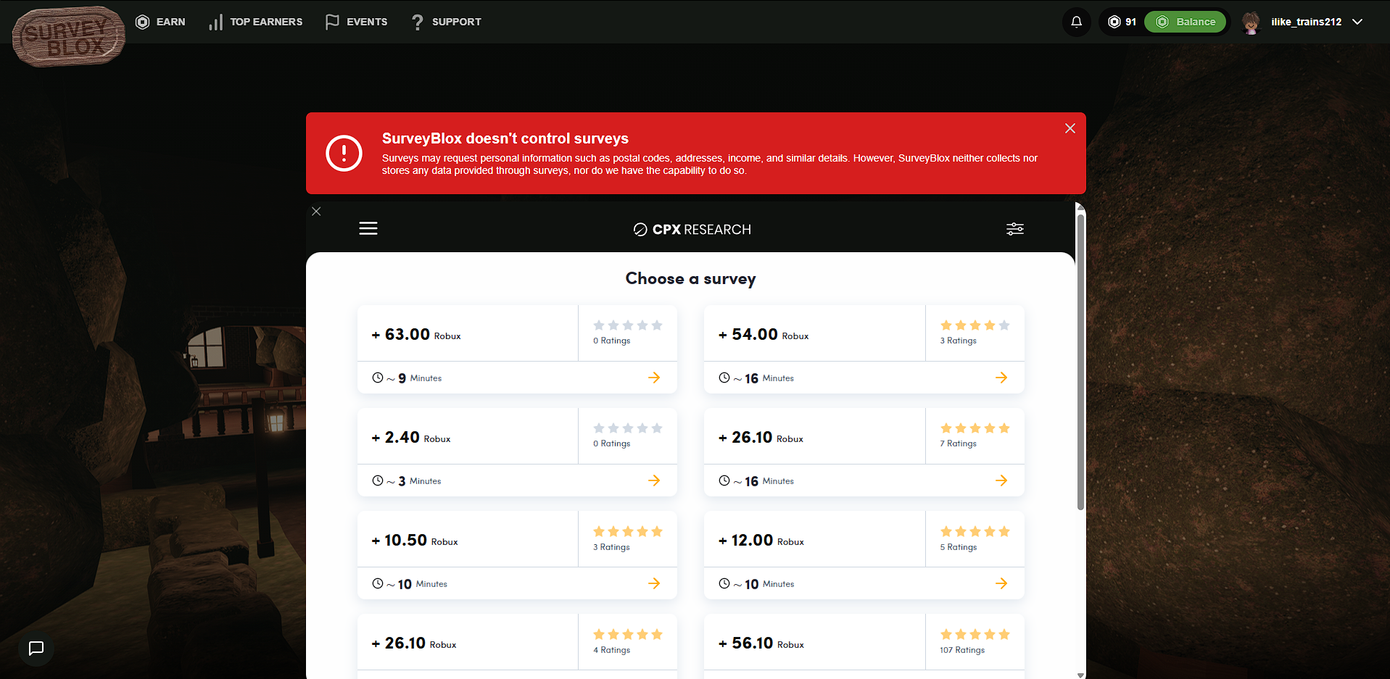
Task: Click the warning exclamation icon in banner
Action: coord(344,153)
